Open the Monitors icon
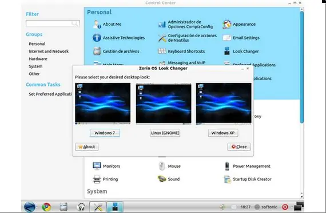Viewport: 326px width, 213px height. point(97,166)
